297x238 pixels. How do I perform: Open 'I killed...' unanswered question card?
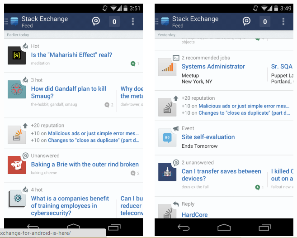[282, 175]
